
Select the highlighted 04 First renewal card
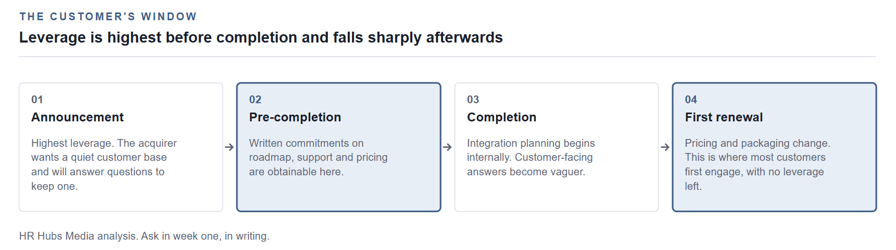[x=775, y=147]
